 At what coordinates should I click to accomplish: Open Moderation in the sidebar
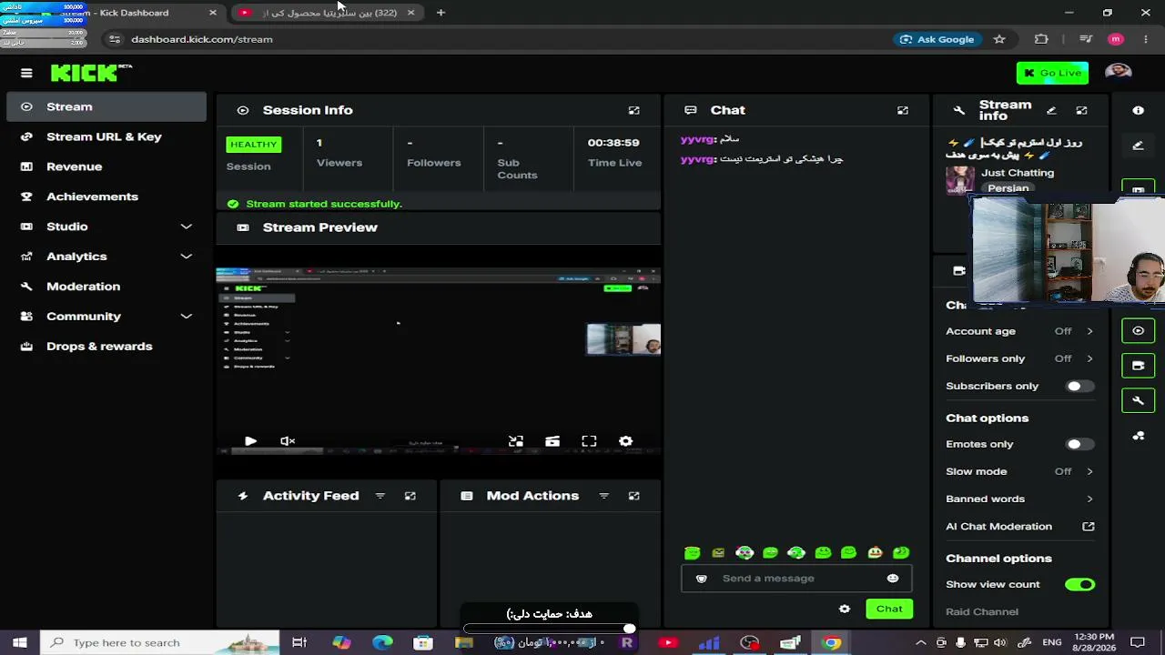(x=107, y=287)
